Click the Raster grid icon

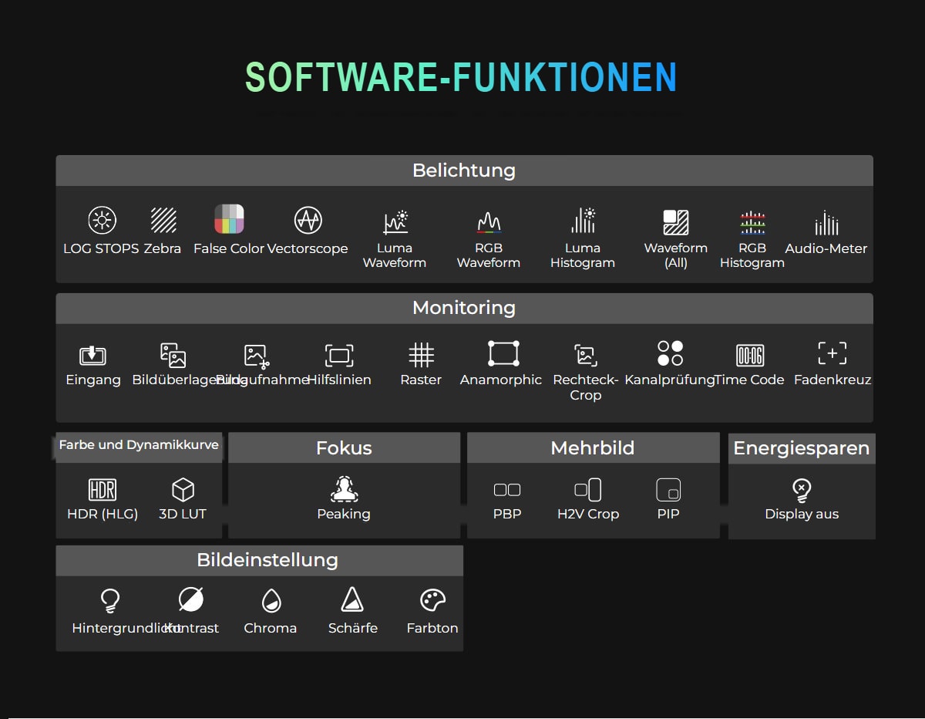(421, 356)
